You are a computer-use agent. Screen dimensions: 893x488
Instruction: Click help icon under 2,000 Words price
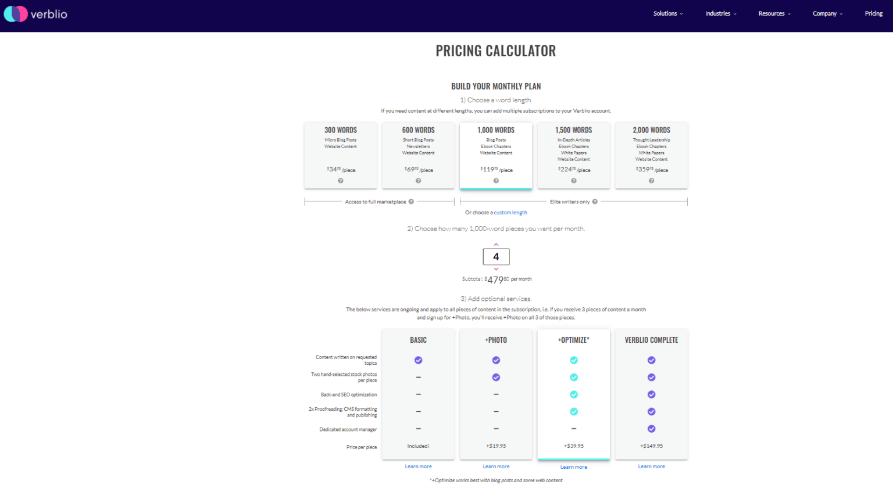click(651, 181)
